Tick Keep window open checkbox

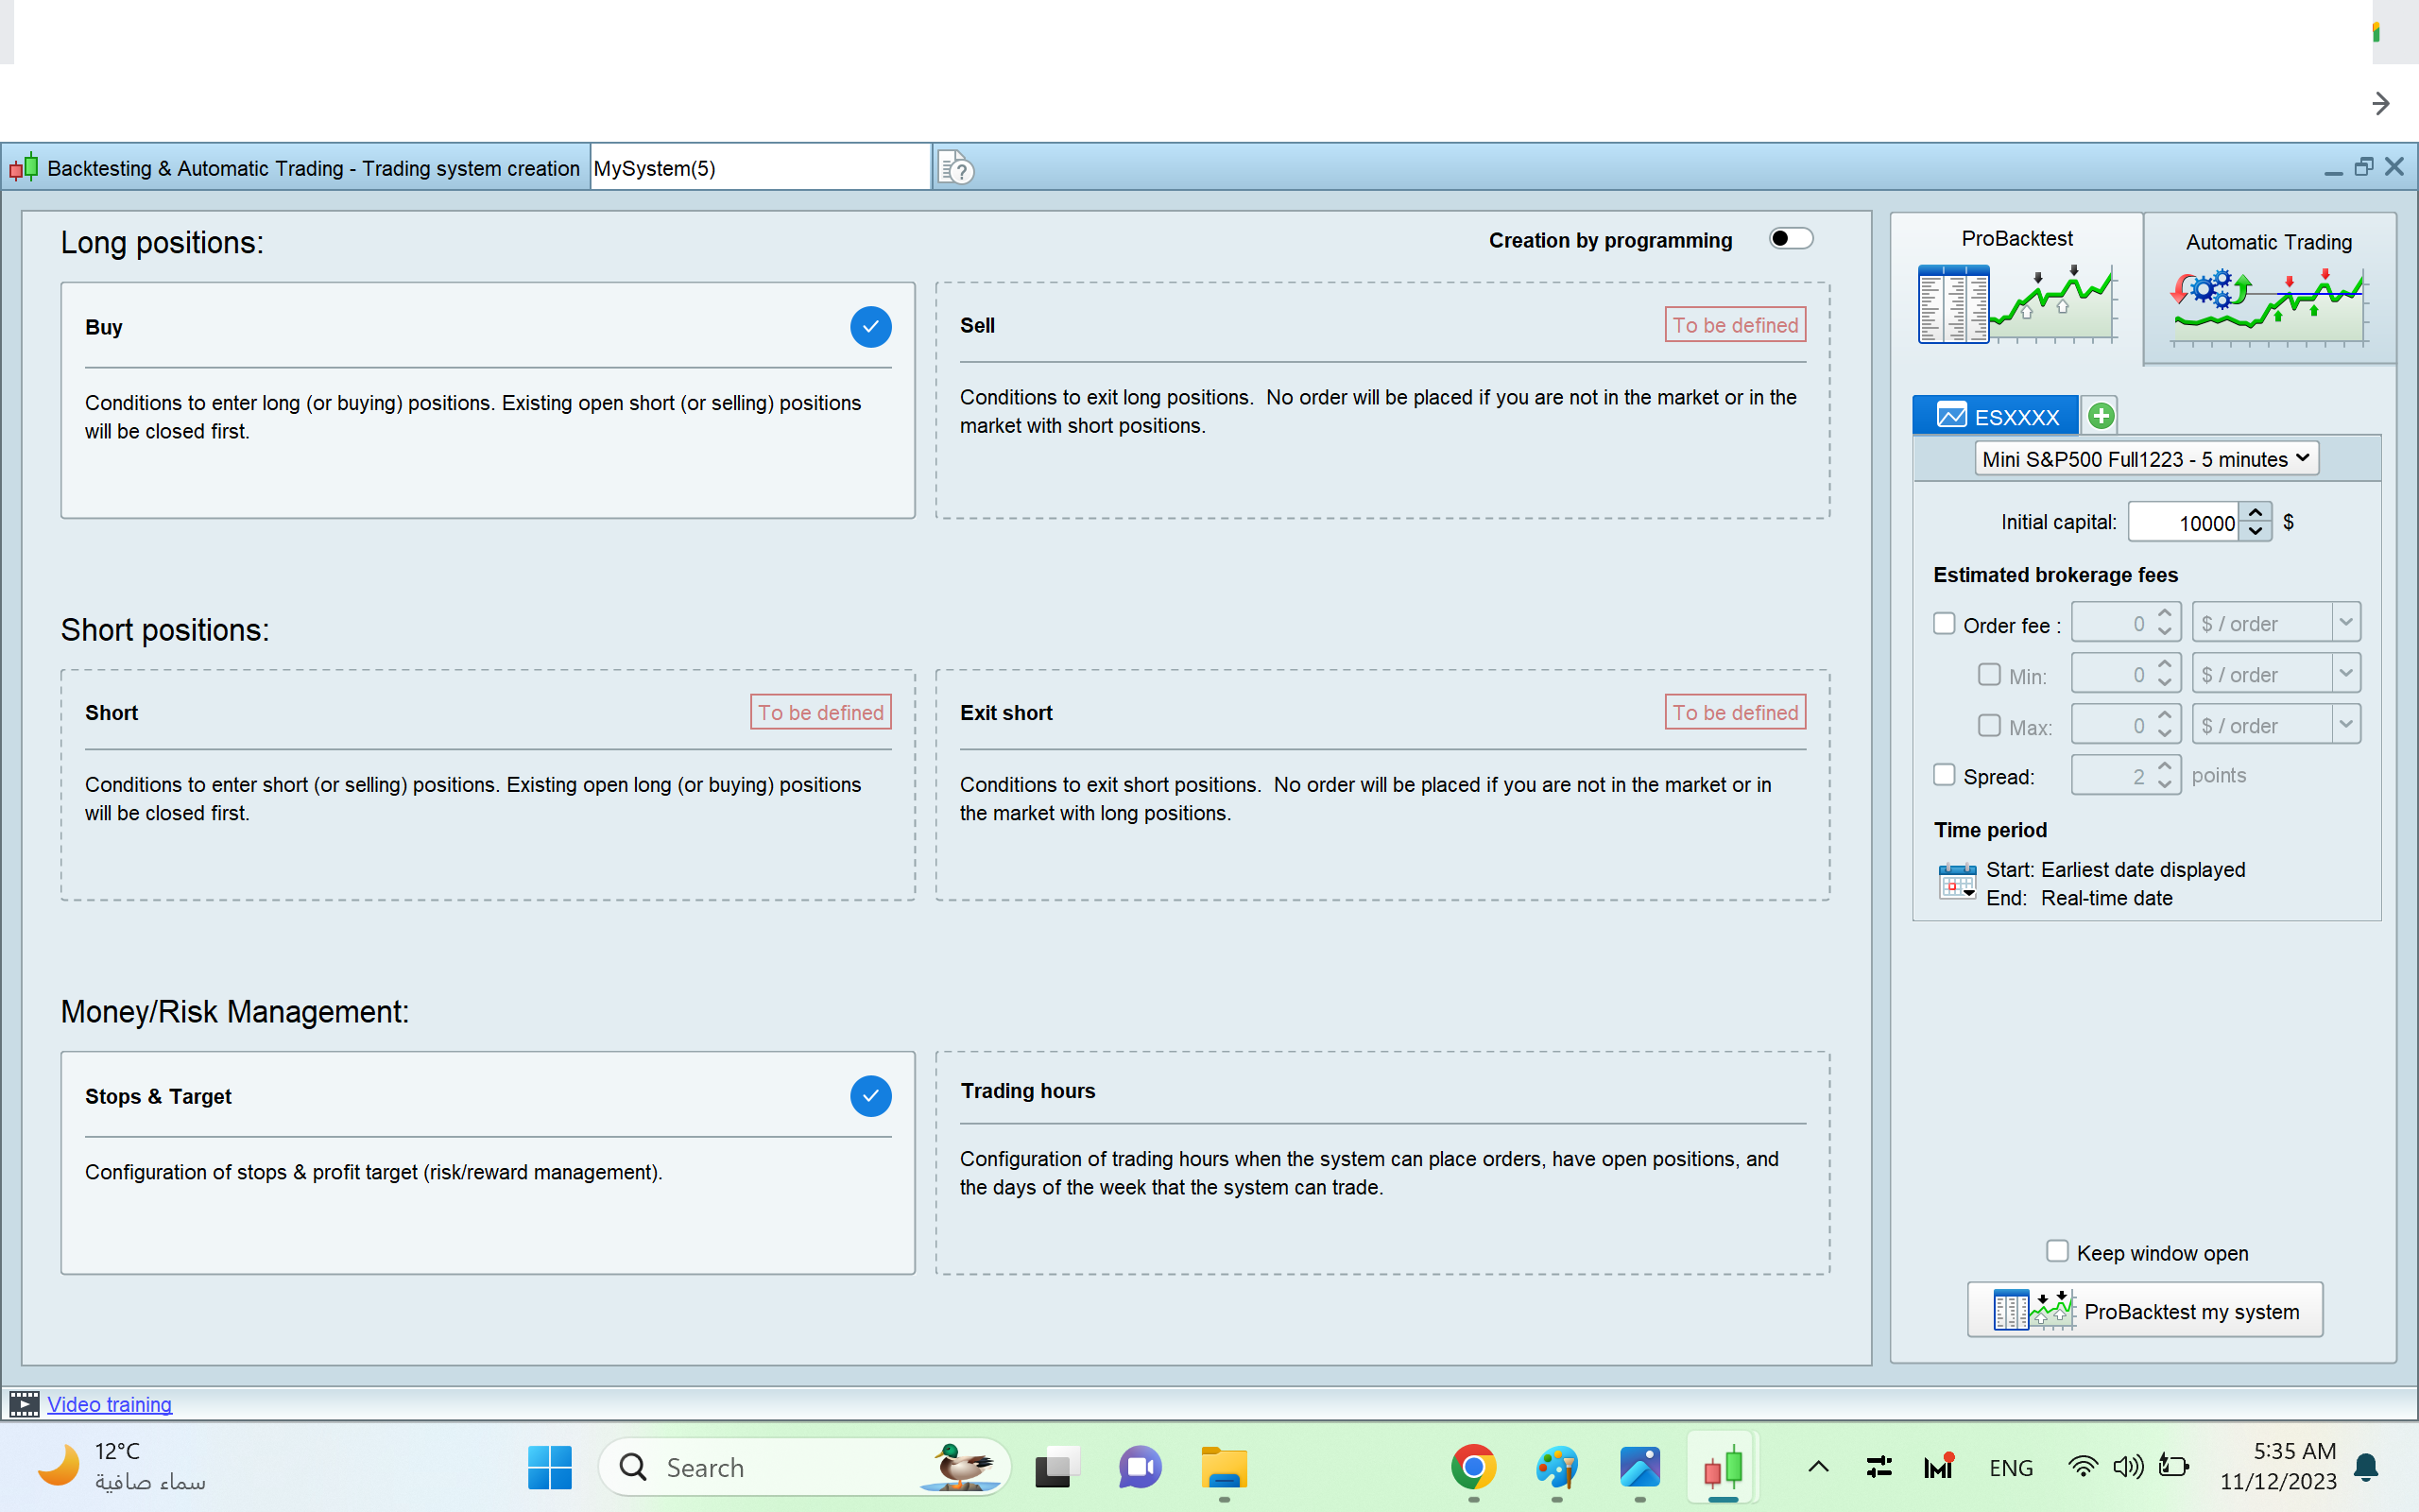coord(2057,1251)
